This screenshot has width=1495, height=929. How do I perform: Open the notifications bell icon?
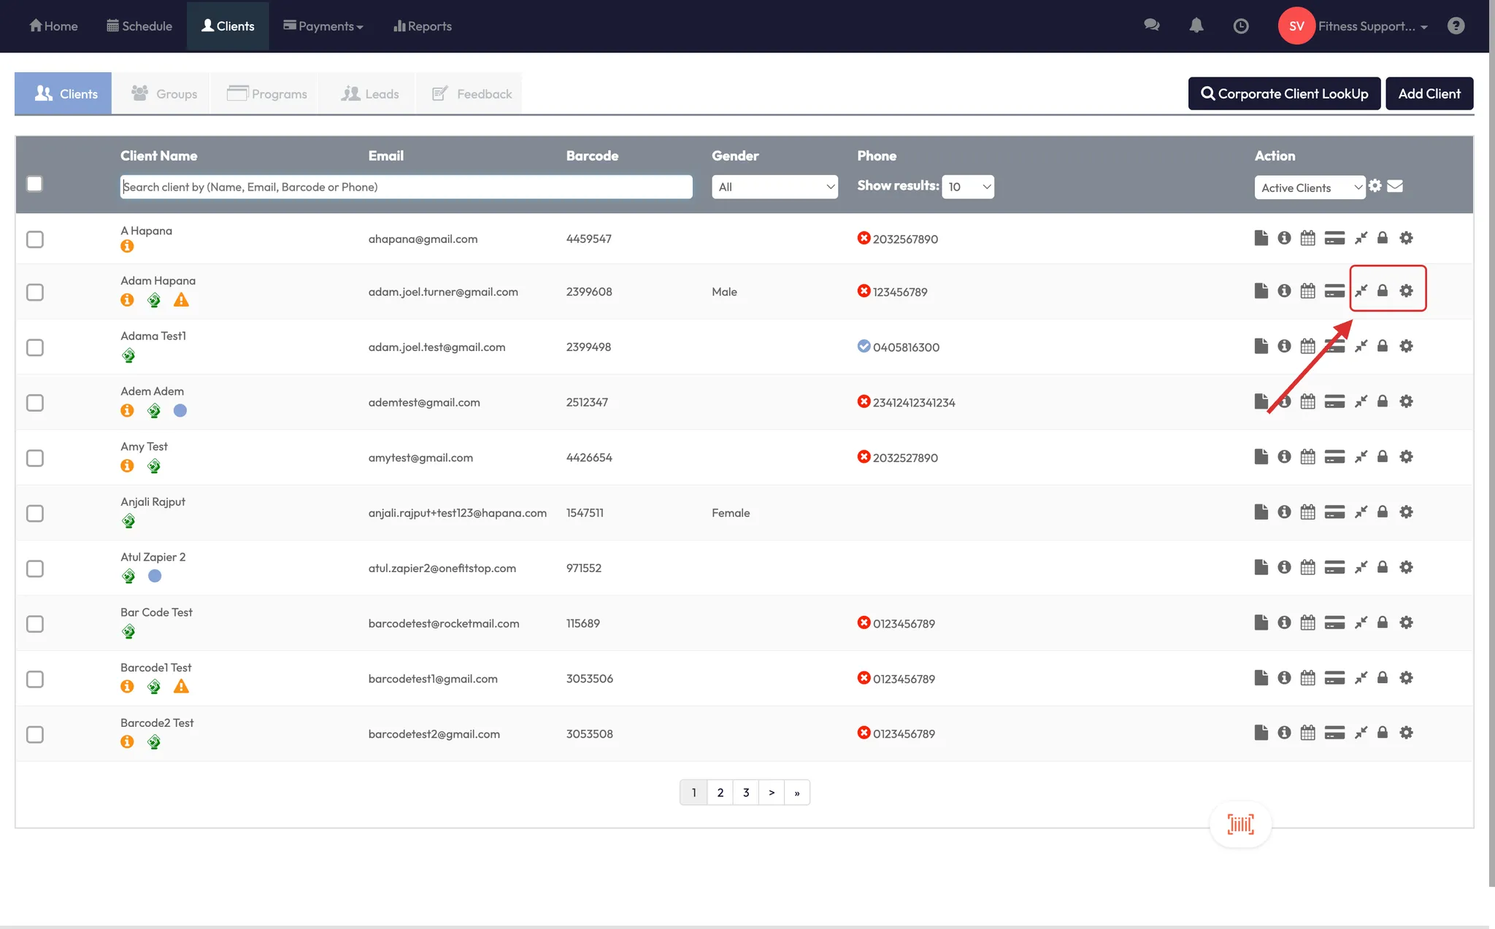[1196, 26]
